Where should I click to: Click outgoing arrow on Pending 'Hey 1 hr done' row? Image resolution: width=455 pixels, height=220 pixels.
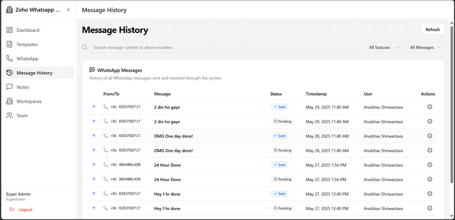tap(94, 208)
